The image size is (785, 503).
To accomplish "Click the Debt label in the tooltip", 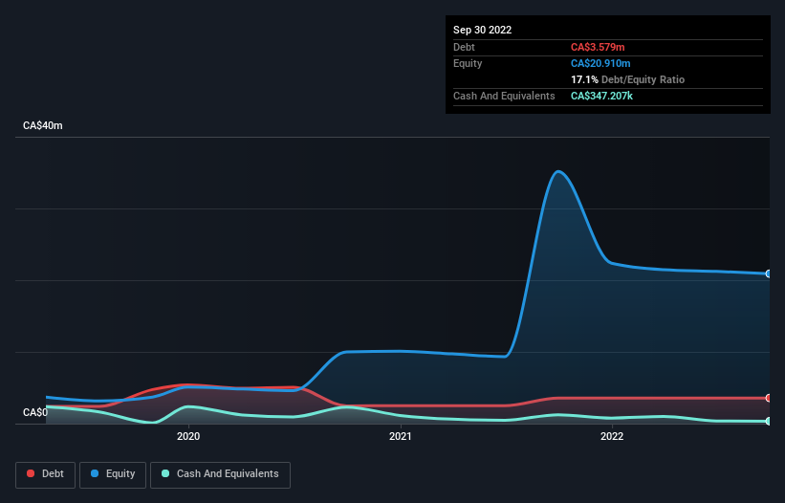I will (464, 47).
